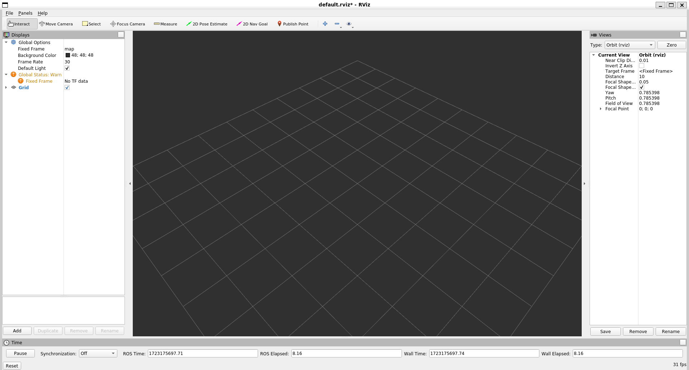
Task: Toggle the Grid display checkbox
Action: click(x=67, y=87)
